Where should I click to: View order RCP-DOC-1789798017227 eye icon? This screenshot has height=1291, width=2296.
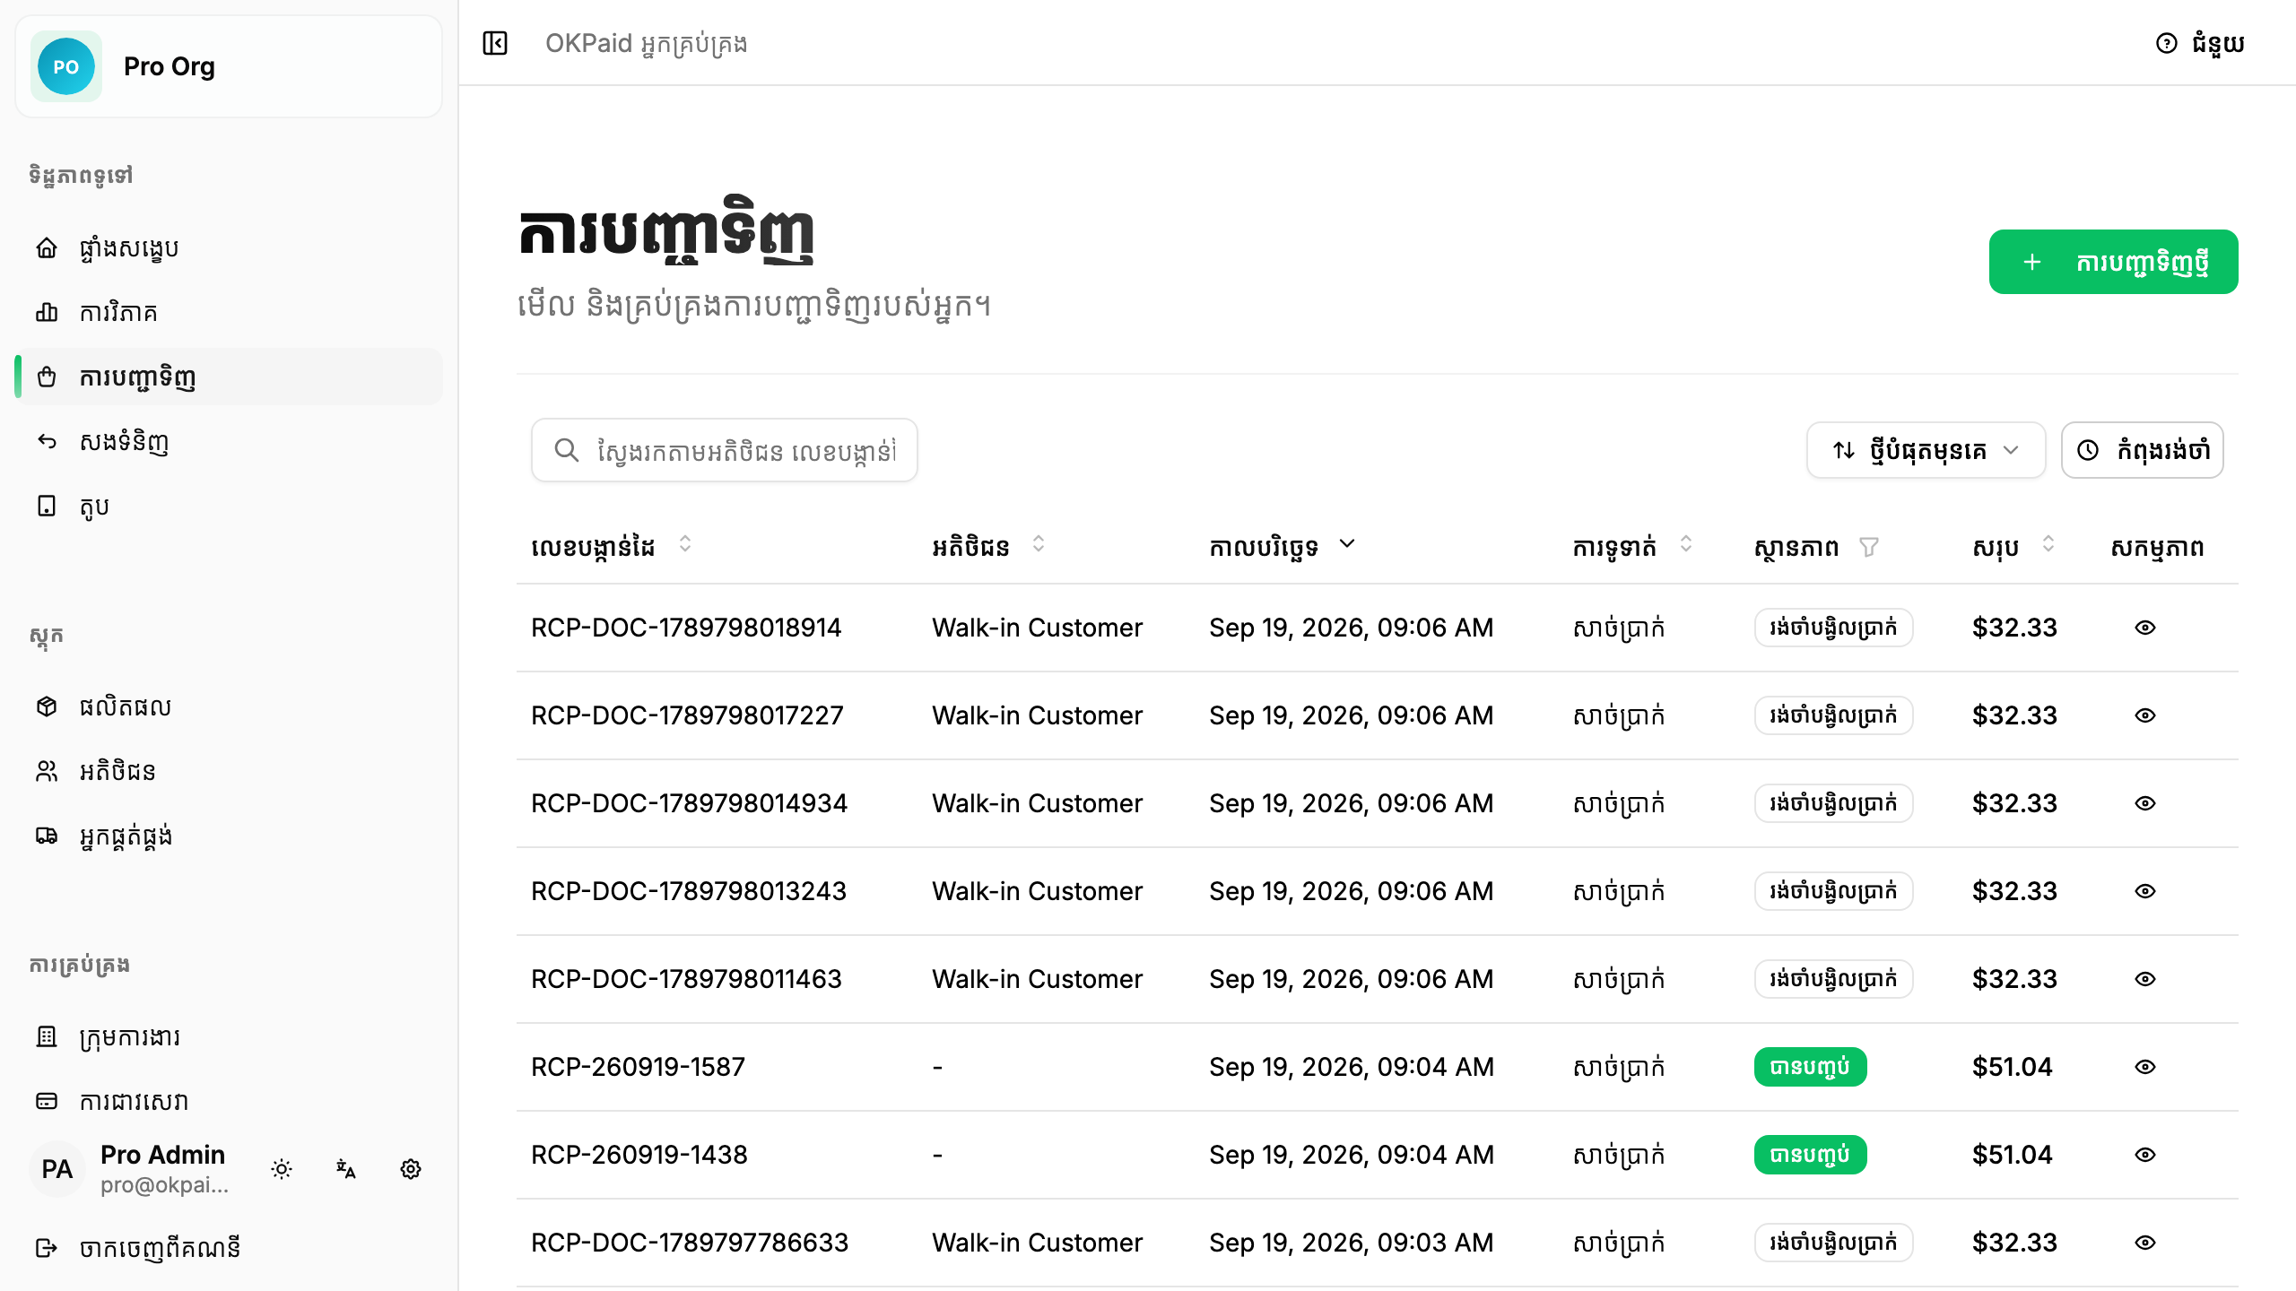click(x=2145, y=715)
